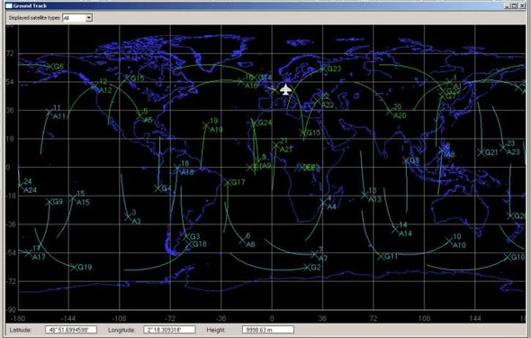Viewport: 531px width, 338px height.
Task: Click the Latitude value field
Action: 71,330
